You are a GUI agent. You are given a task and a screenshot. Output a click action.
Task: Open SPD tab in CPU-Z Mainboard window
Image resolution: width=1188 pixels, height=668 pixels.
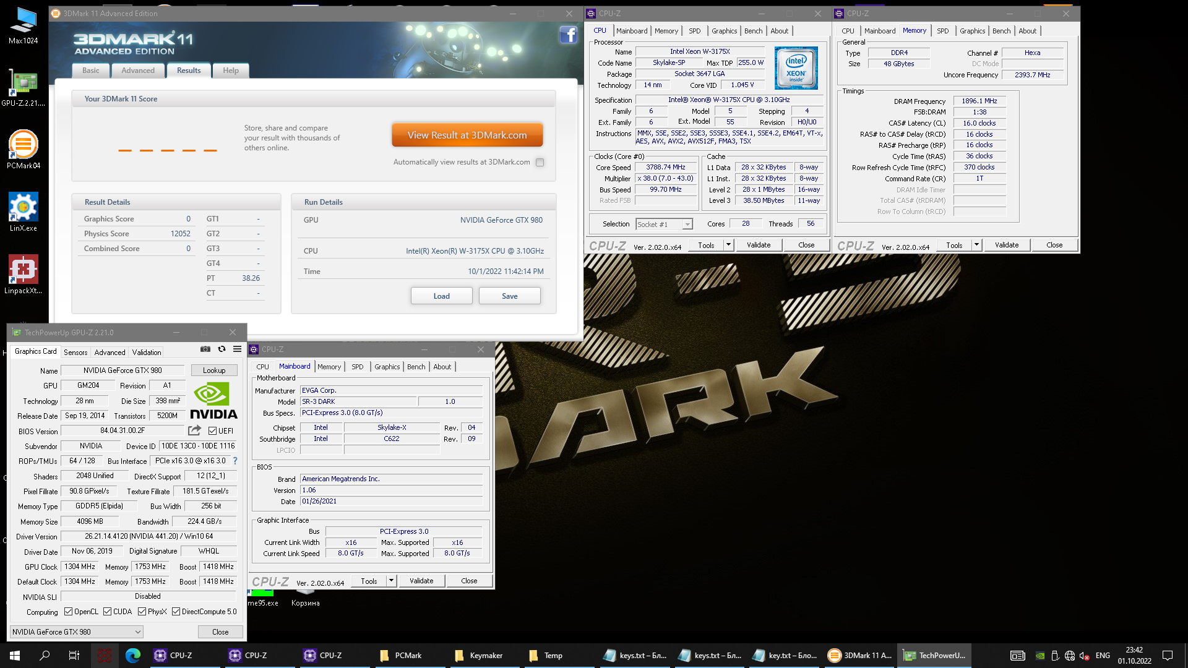pos(358,367)
